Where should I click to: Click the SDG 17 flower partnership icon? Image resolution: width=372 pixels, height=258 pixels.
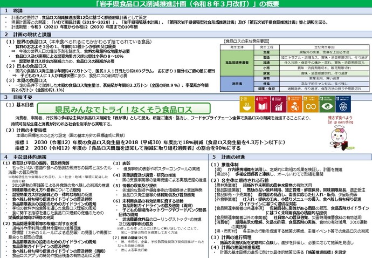point(343,104)
